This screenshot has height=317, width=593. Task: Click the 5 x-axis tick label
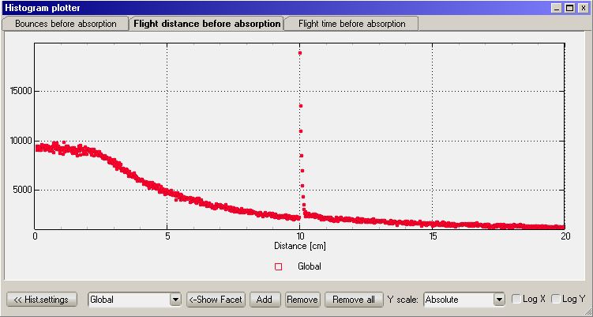[167, 236]
